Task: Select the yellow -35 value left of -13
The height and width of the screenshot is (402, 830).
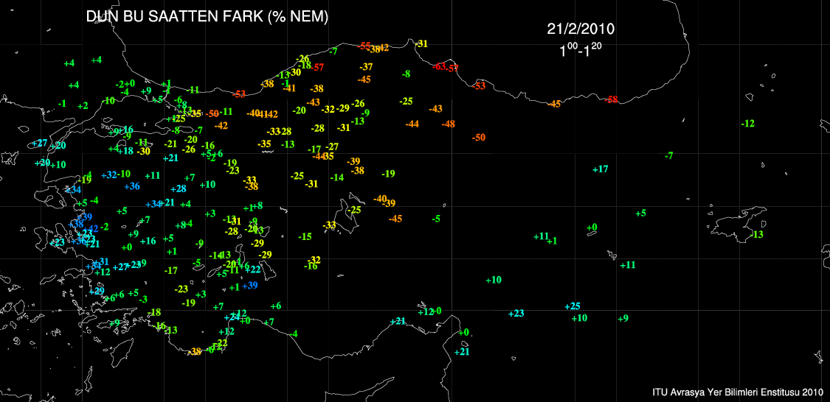Action: [x=264, y=144]
